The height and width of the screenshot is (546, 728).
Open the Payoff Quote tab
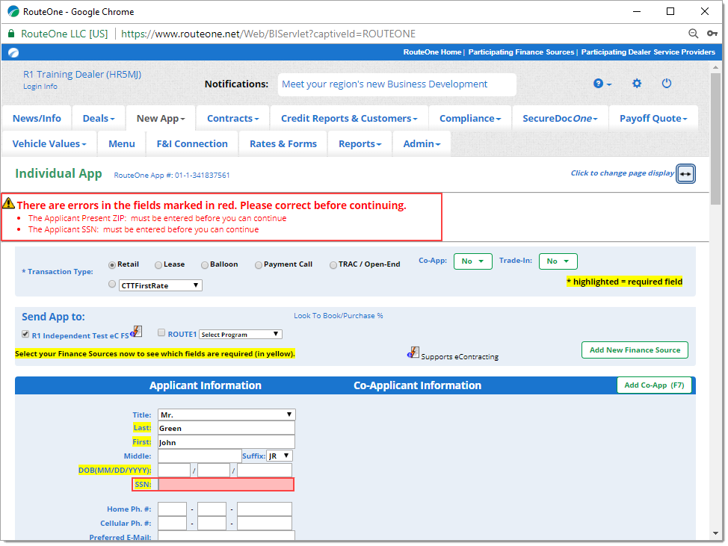click(653, 118)
